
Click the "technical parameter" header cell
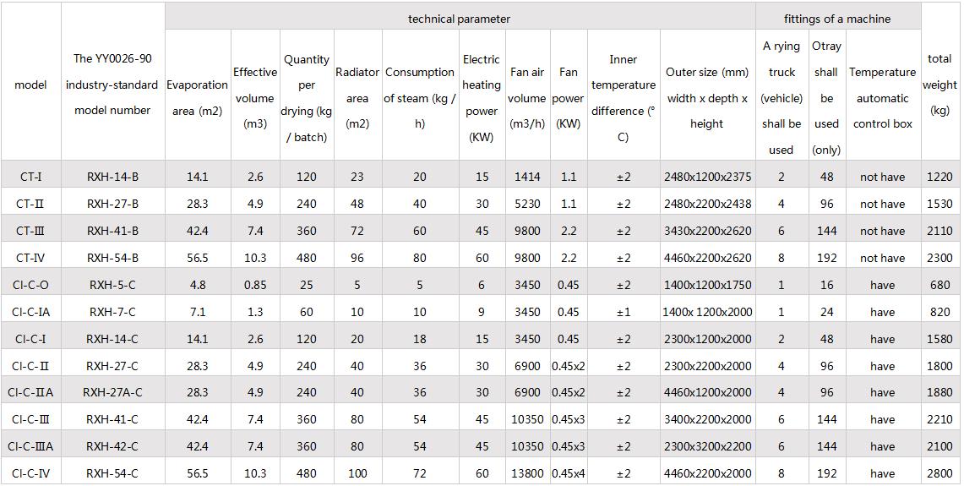point(459,19)
